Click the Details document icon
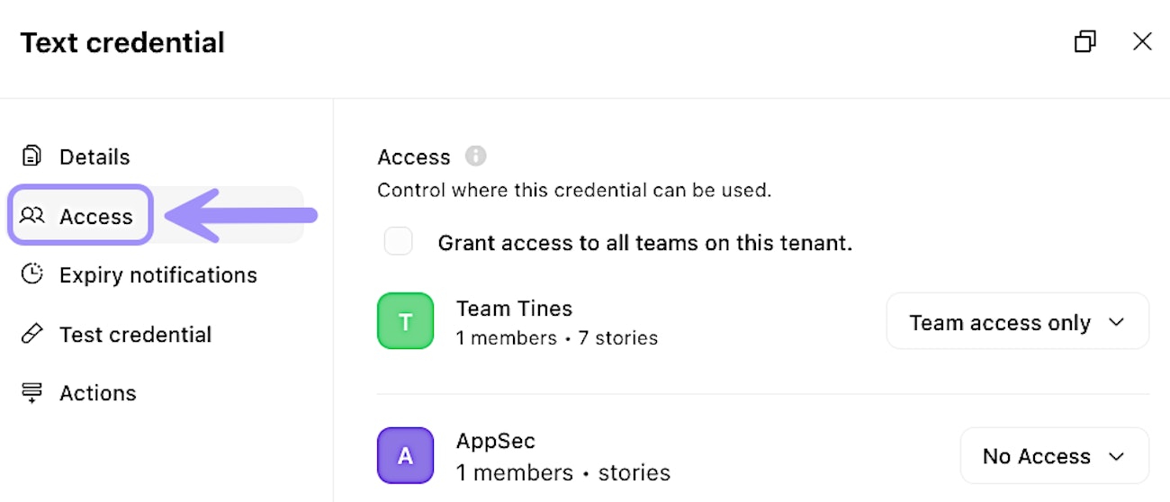The height and width of the screenshot is (502, 1170). coord(31,157)
